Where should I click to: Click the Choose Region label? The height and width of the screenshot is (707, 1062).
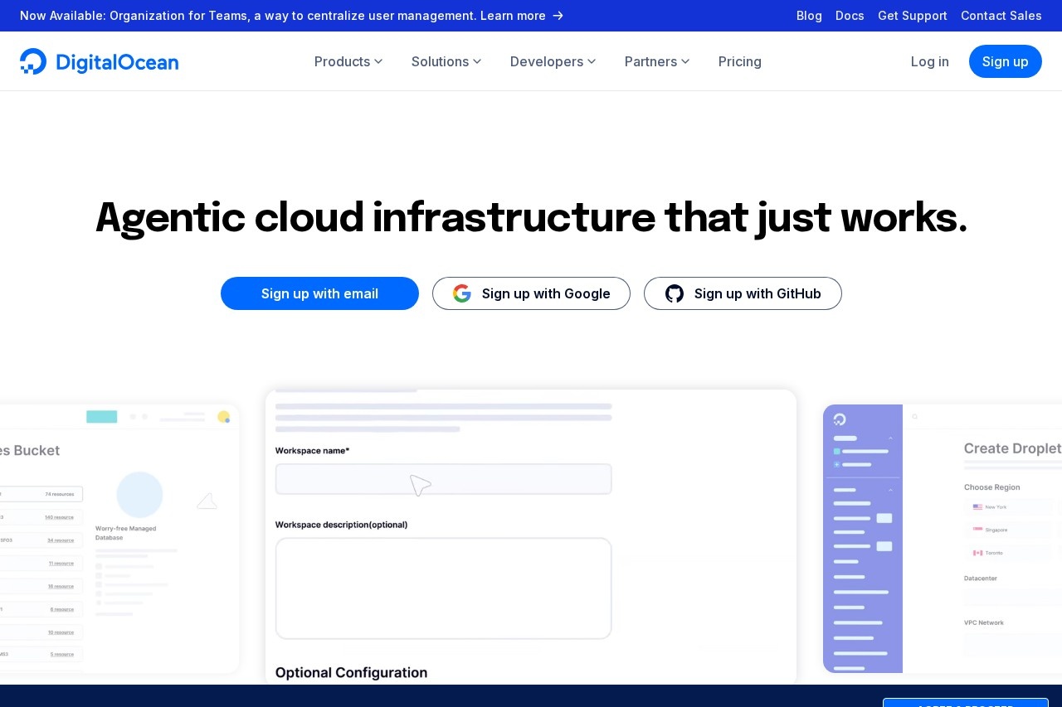point(992,487)
